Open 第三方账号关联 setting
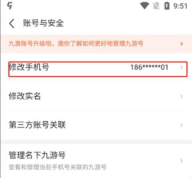The width and height of the screenshot is (192, 178). point(96,125)
